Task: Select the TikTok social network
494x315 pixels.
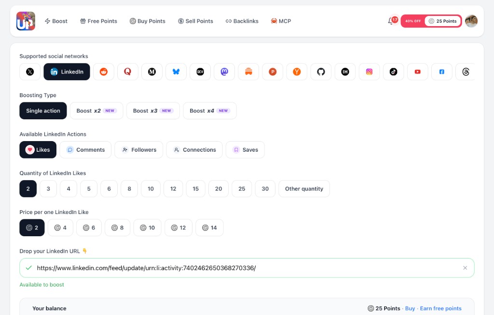Action: [x=394, y=72]
